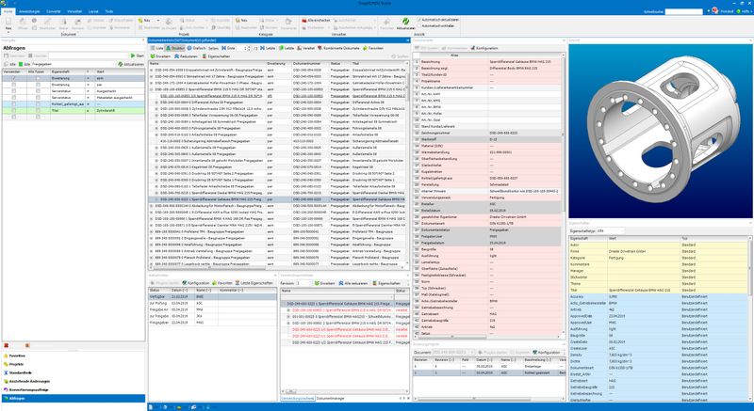Click the Dokumentnummer column header
Screen dimensions: 754x411
click(x=310, y=63)
